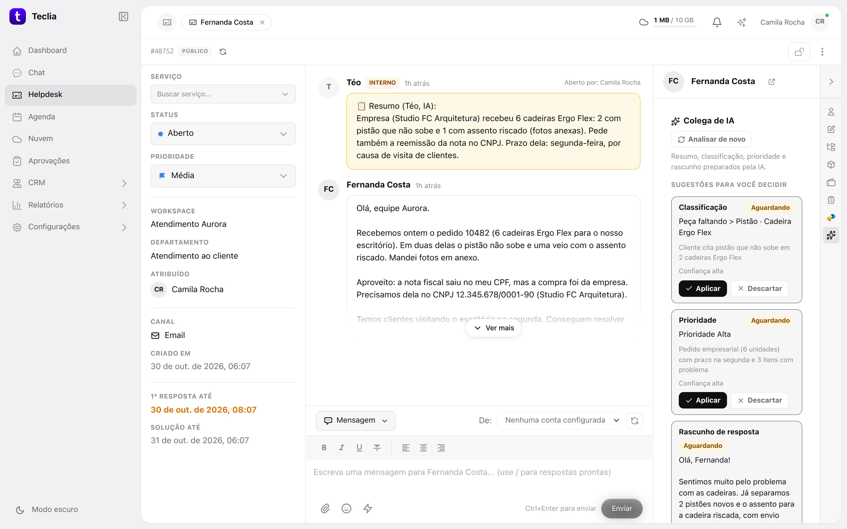
Task: Open the box package icon in right rail
Action: point(831,165)
